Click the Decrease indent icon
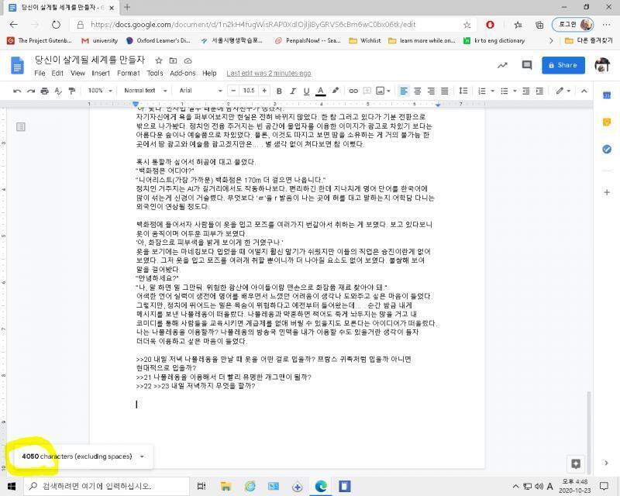 526,91
